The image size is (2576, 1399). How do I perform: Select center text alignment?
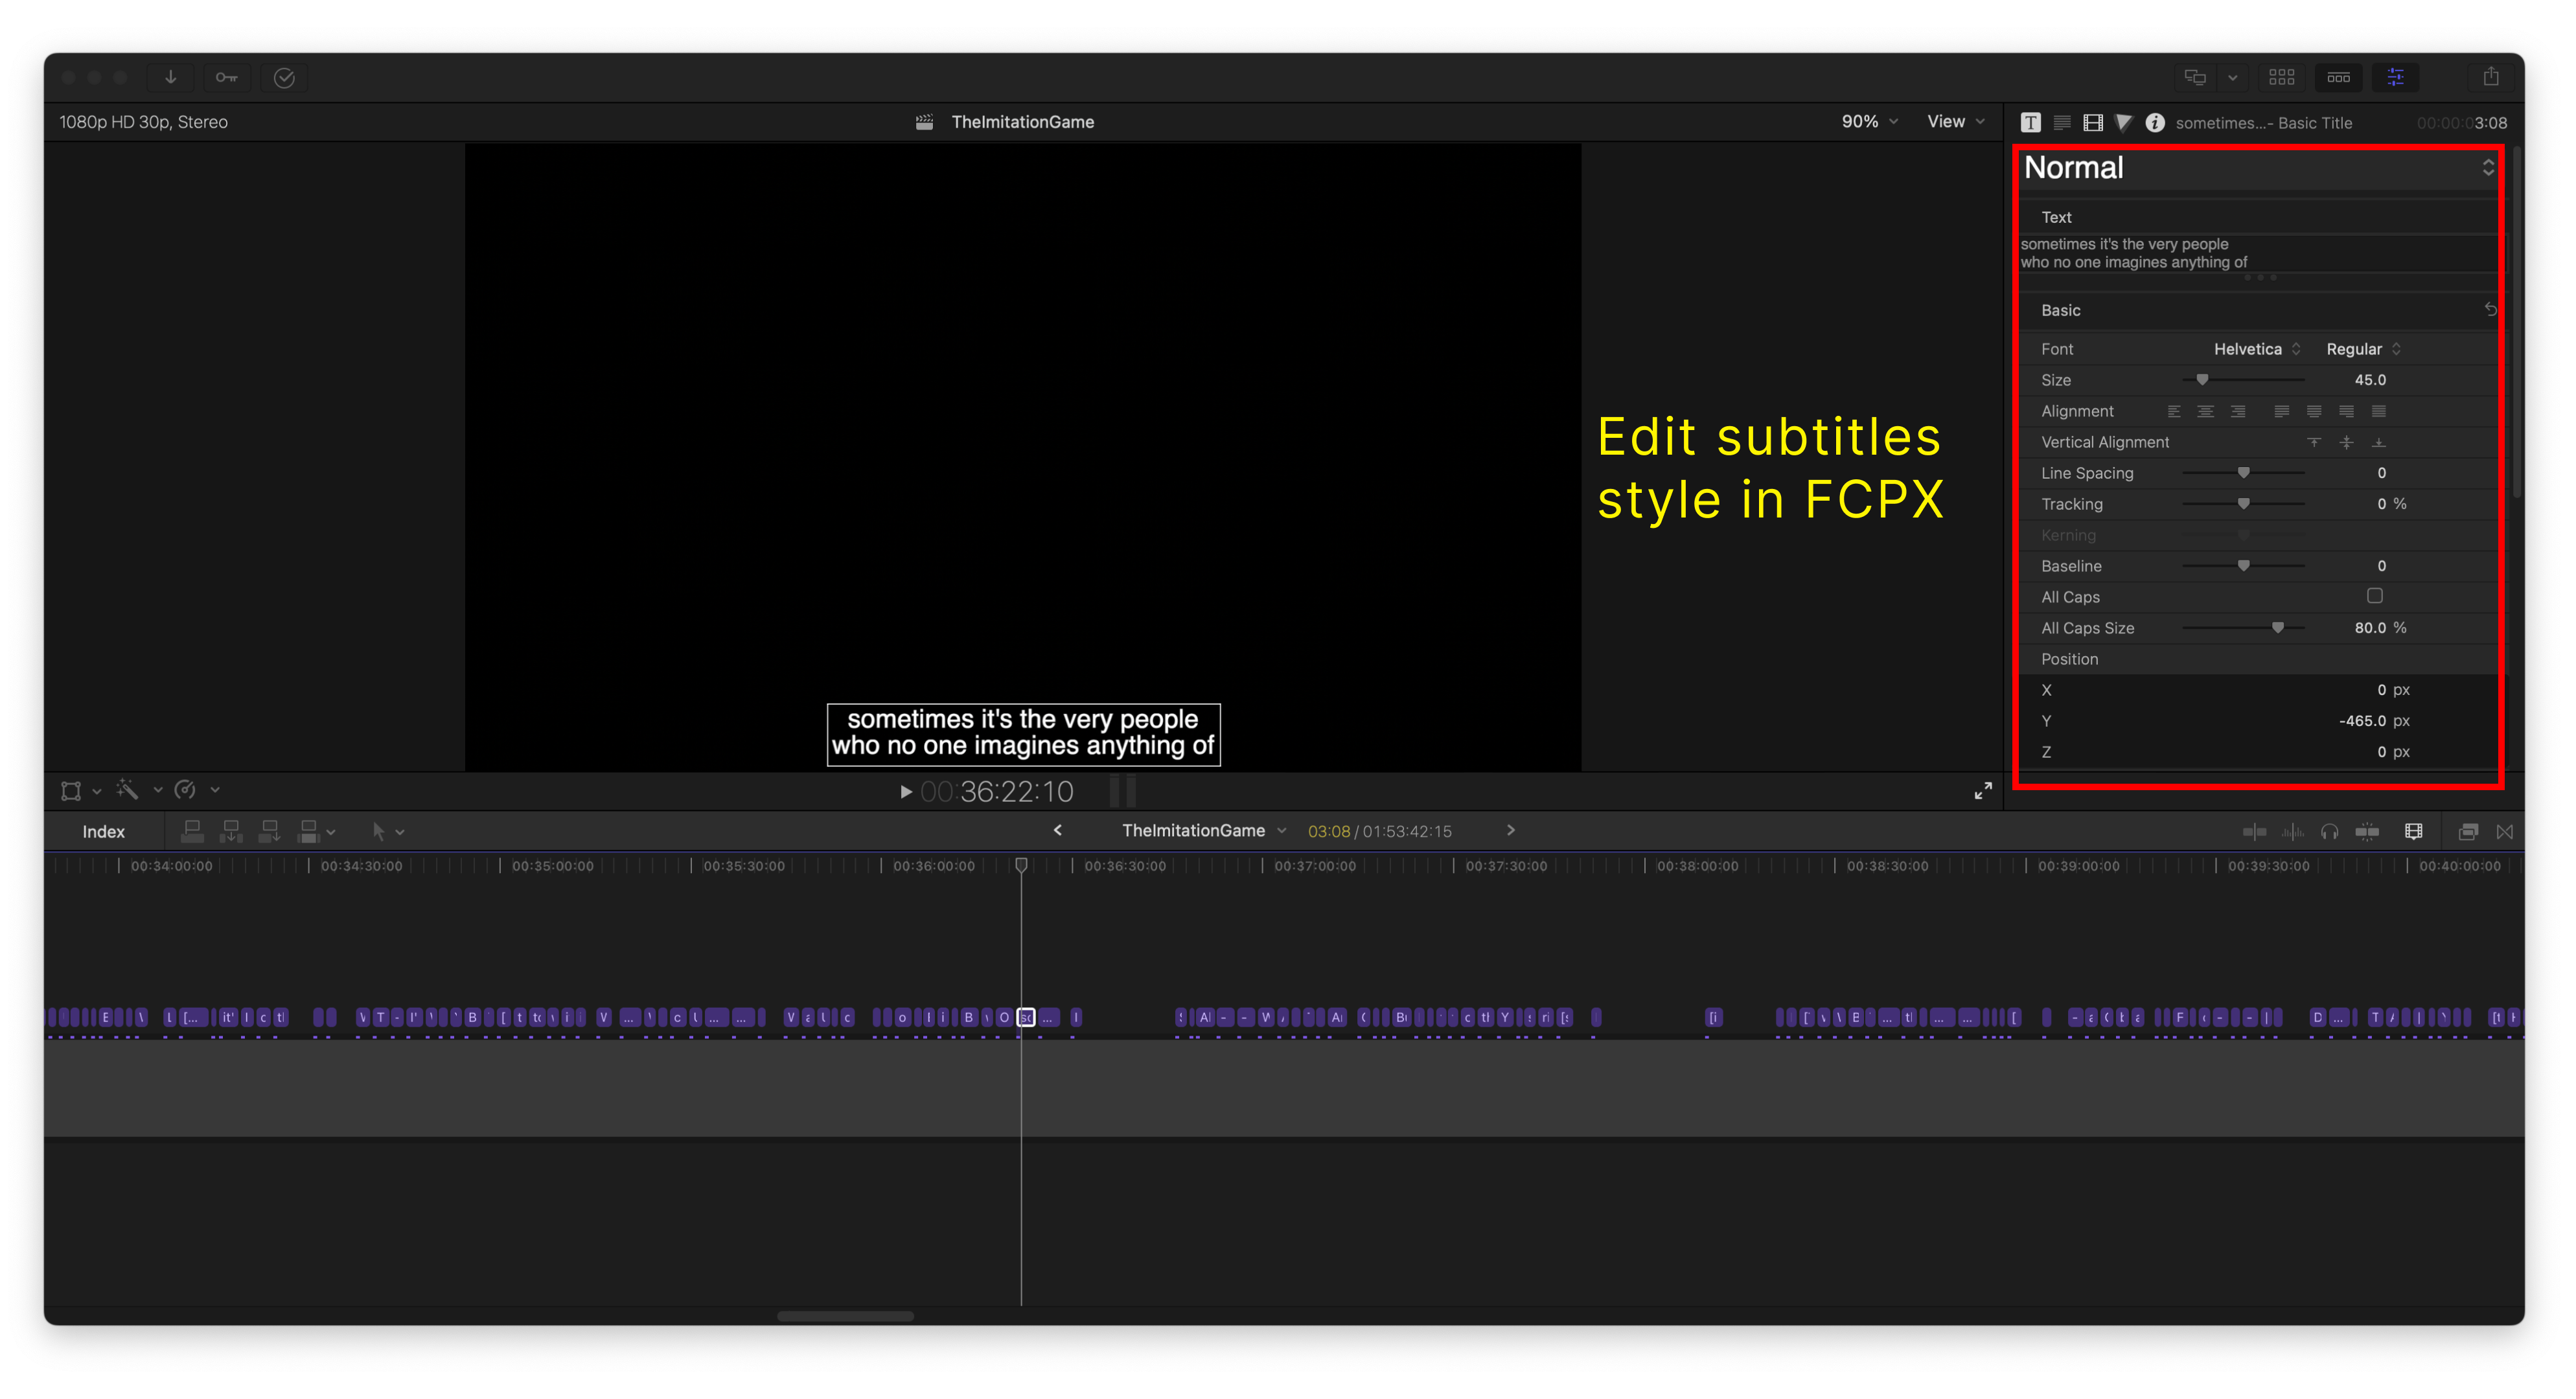click(2205, 411)
